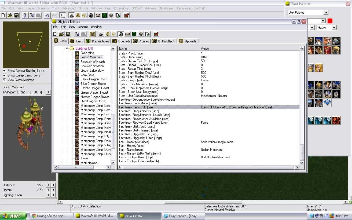352x220 pixels.
Task: Click decrease arrow for Distance
Action: click(48, 185)
